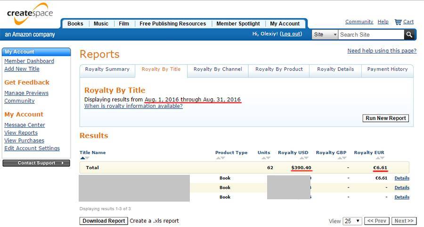Open the View 25 results dropdown
This screenshot has height=227, width=424.
352,221
